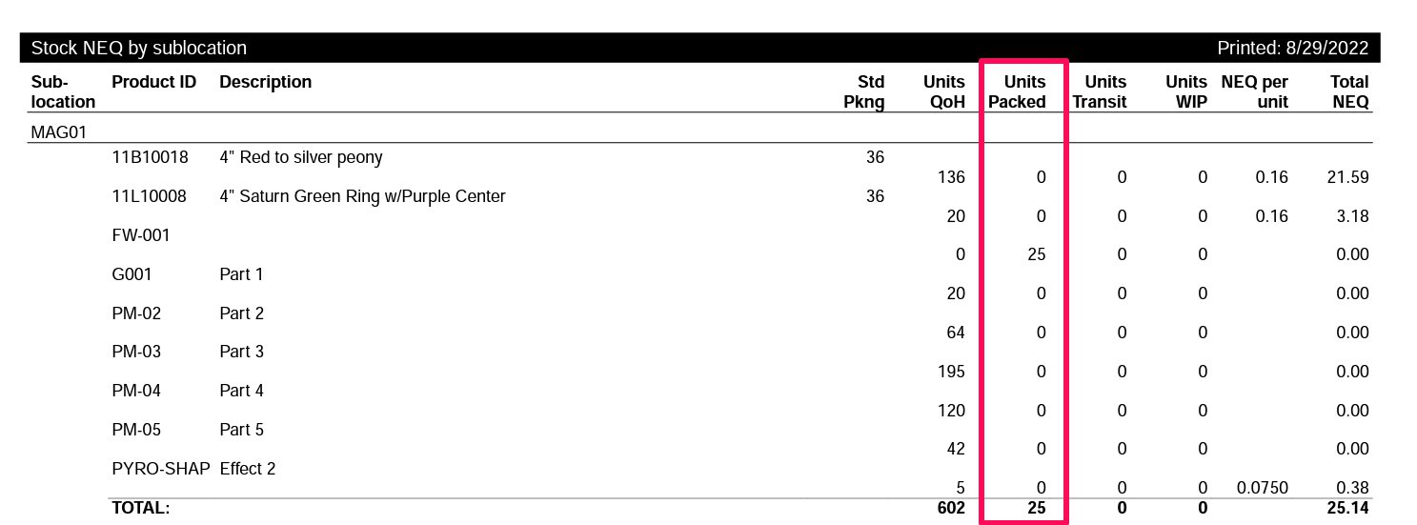This screenshot has height=525, width=1417.
Task: Select the 4" Red to silver peony description
Action: (x=301, y=157)
